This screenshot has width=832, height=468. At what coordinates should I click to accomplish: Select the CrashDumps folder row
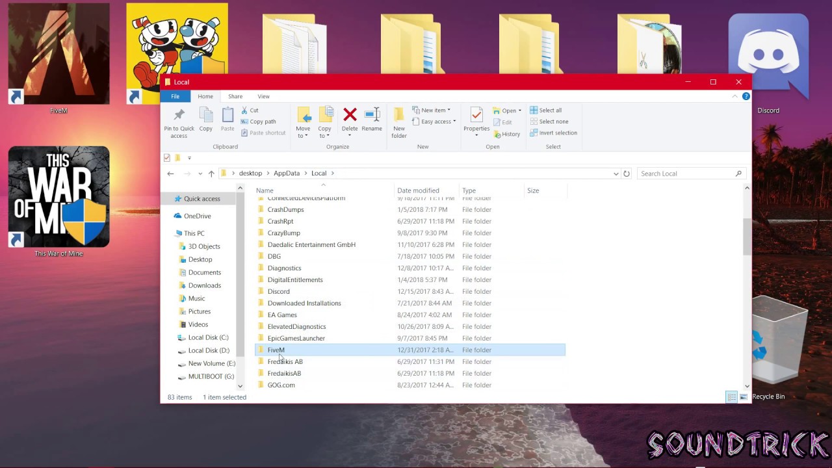(410, 209)
